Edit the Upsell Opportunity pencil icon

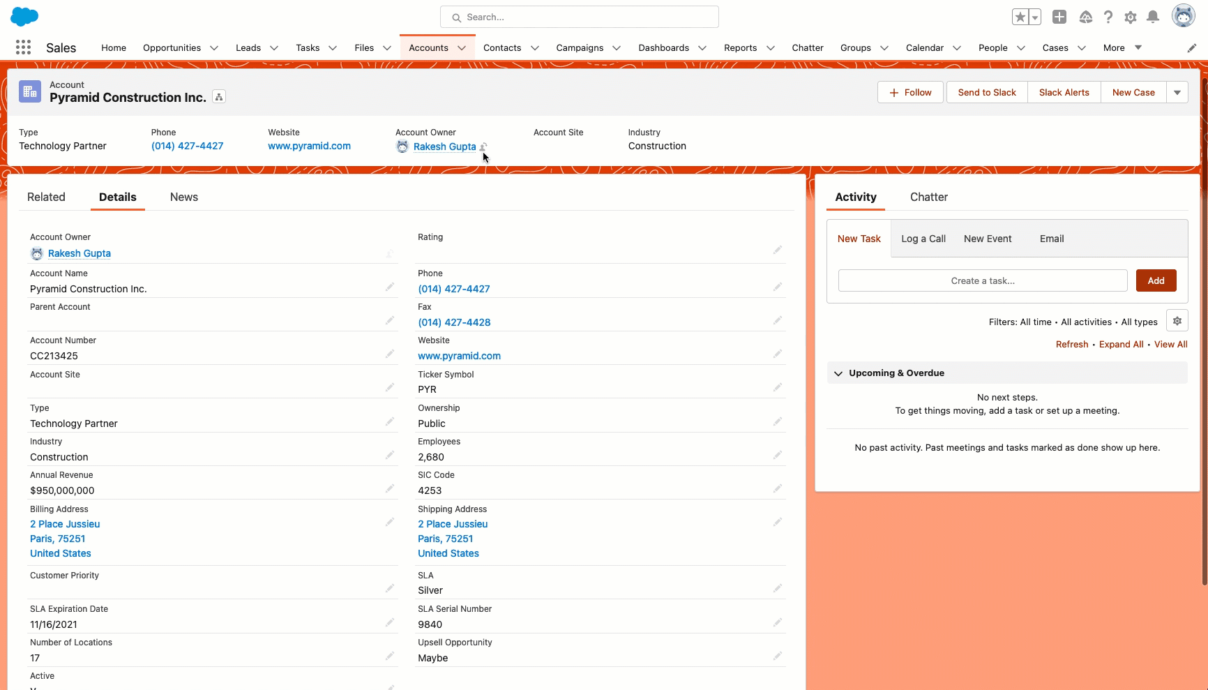(x=777, y=656)
